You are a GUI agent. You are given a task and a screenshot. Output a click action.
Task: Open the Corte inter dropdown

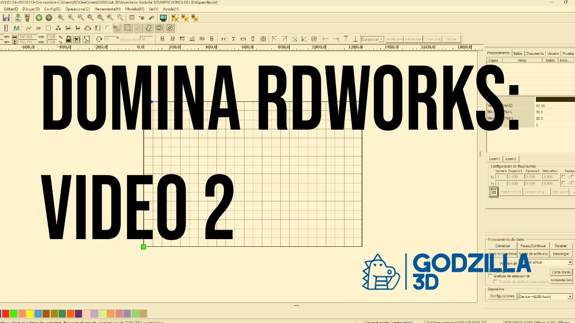tap(373, 39)
